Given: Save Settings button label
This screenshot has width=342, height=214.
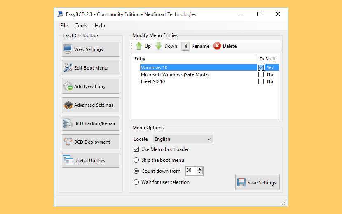Looking at the screenshot, I should [x=262, y=183].
